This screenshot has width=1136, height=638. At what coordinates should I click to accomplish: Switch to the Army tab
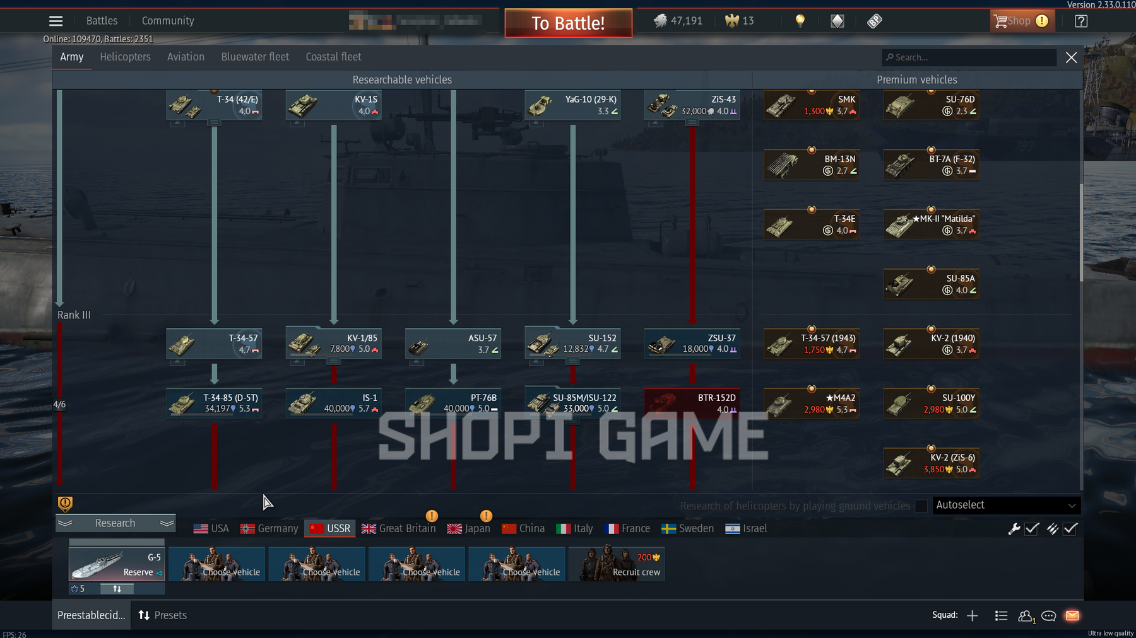coord(72,57)
